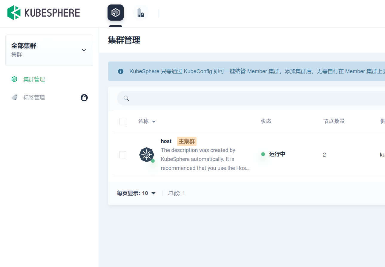Click the magnifier search icon
Image resolution: width=385 pixels, height=267 pixels.
126,98
